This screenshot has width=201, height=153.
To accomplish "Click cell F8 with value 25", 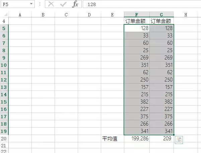I will pos(137,50).
